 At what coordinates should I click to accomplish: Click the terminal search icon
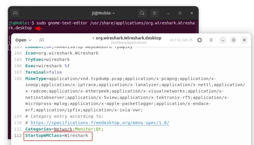[x=142, y=13]
